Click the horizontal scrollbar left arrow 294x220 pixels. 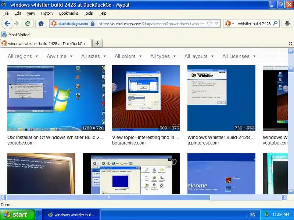click(3, 197)
